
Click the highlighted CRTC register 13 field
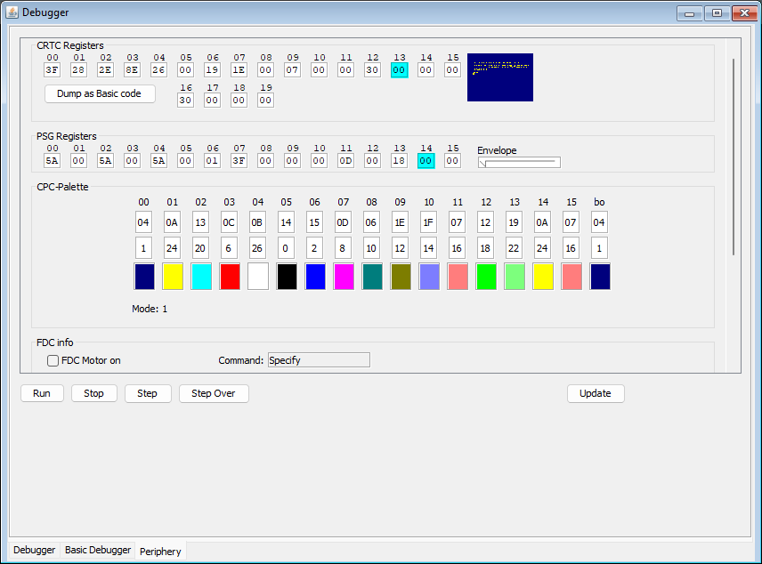(x=399, y=70)
